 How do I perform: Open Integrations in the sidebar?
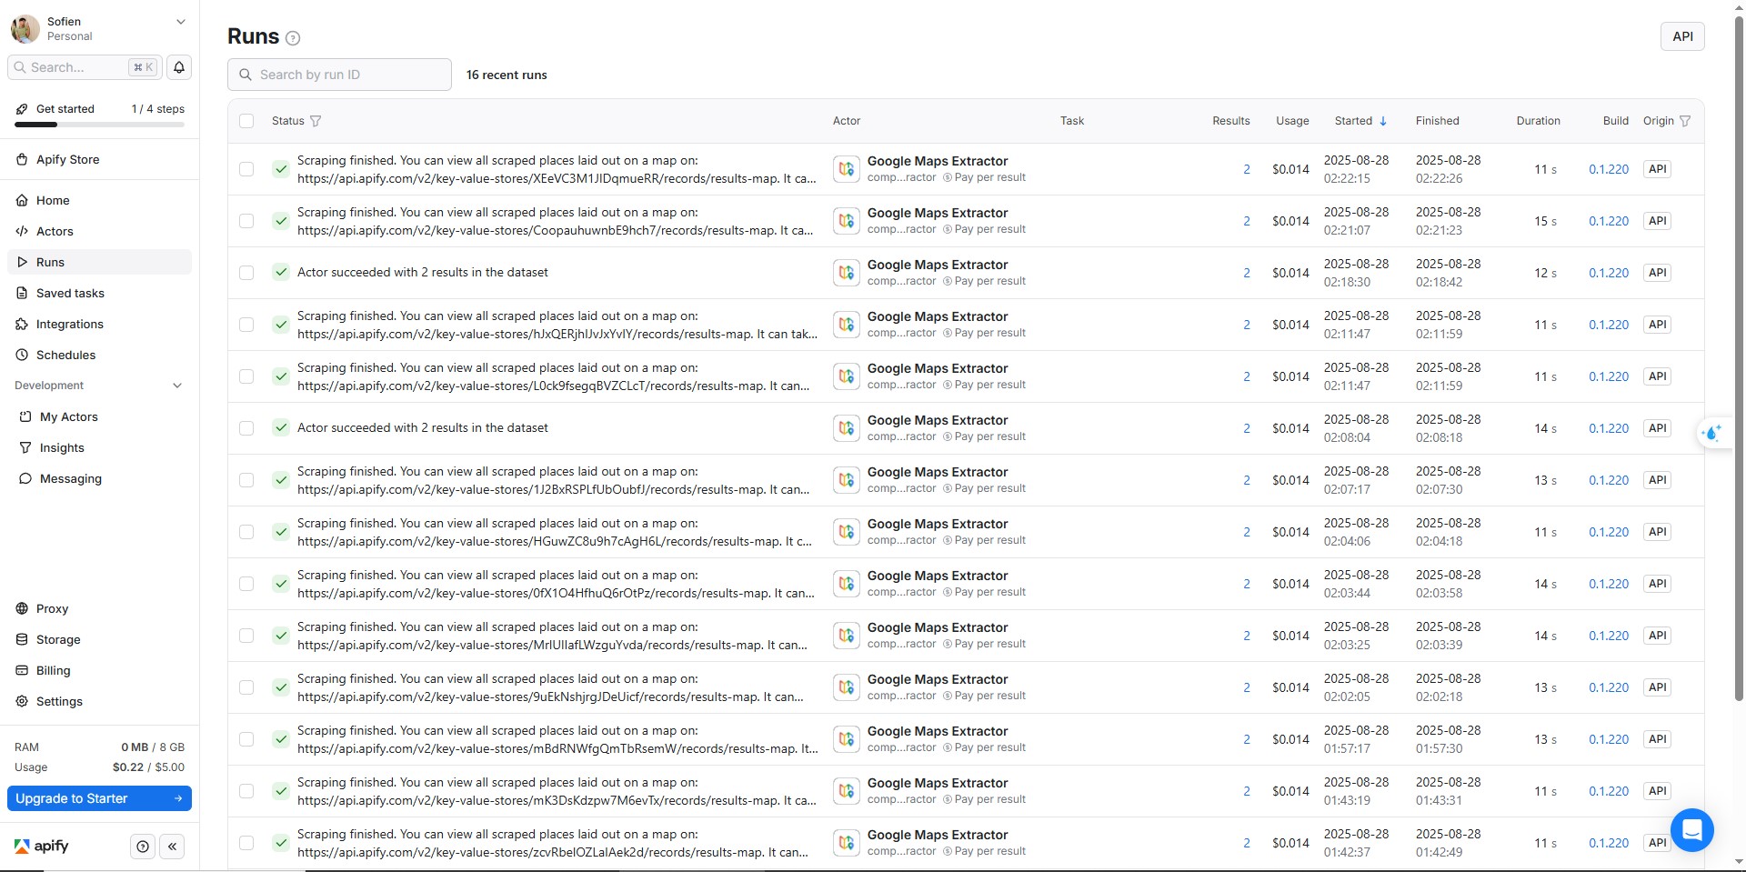(99, 324)
